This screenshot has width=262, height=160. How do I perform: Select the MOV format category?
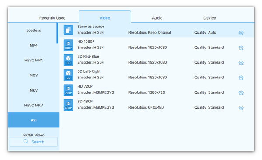click(x=34, y=75)
